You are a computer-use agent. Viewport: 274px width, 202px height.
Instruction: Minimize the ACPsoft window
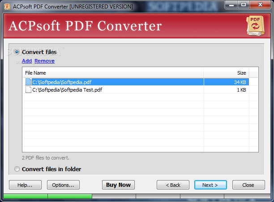(x=231, y=5)
